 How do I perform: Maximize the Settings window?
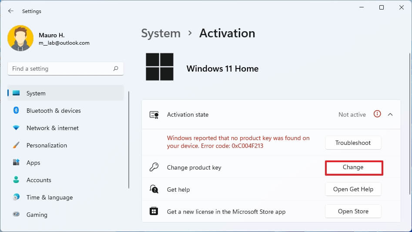click(x=382, y=7)
